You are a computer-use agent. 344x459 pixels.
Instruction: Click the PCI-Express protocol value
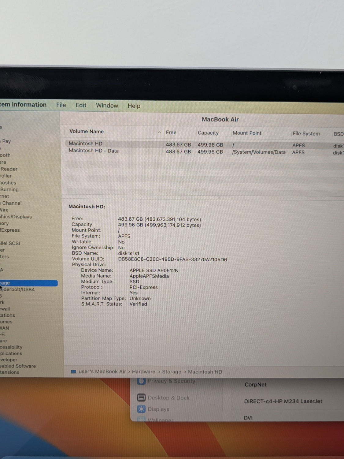144,287
